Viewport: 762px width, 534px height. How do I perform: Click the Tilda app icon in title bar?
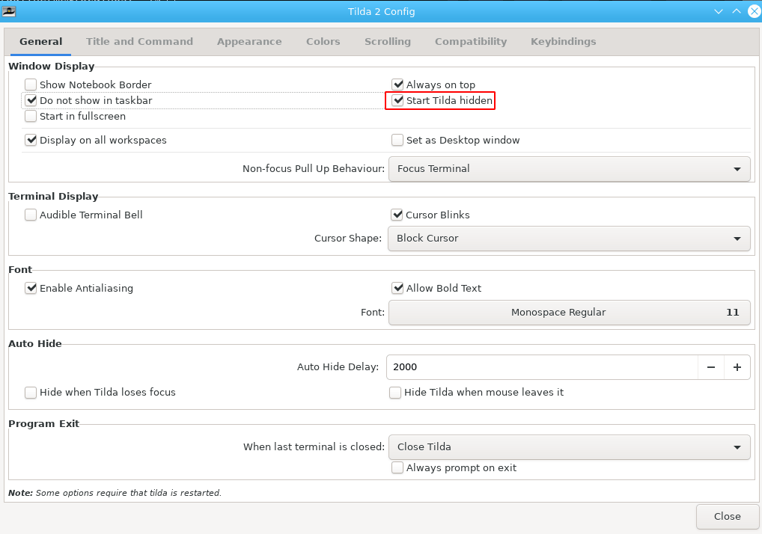coord(10,11)
